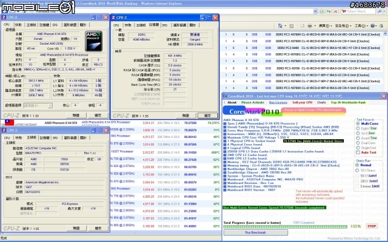Open search provider dropdown arrow
The image size is (388, 242).
coord(384,11)
